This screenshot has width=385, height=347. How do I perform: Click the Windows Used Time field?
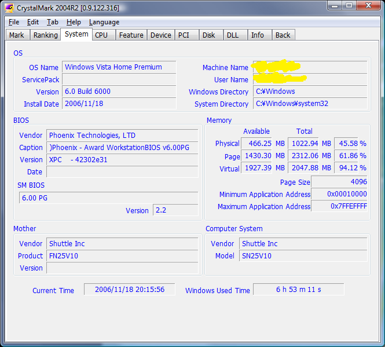click(x=299, y=289)
